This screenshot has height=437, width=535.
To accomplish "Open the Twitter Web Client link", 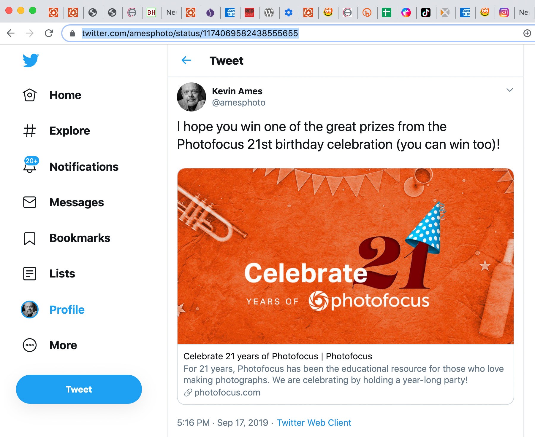I will tap(314, 422).
